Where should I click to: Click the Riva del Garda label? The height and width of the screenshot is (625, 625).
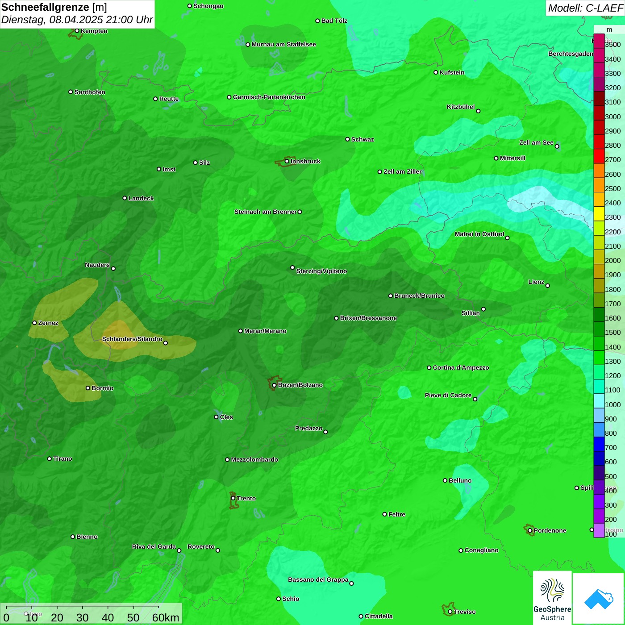coord(154,546)
